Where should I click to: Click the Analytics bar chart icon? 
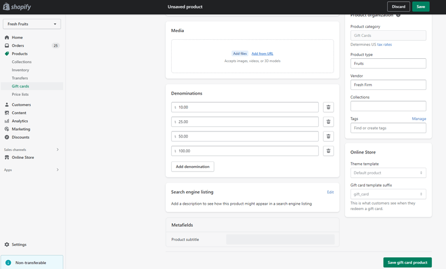pos(7,121)
